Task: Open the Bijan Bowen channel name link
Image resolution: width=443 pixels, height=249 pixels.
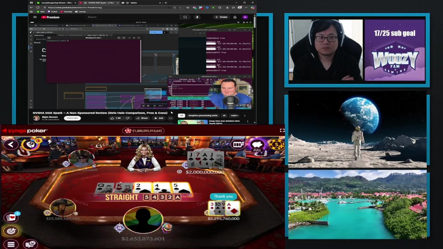Action: (49, 117)
